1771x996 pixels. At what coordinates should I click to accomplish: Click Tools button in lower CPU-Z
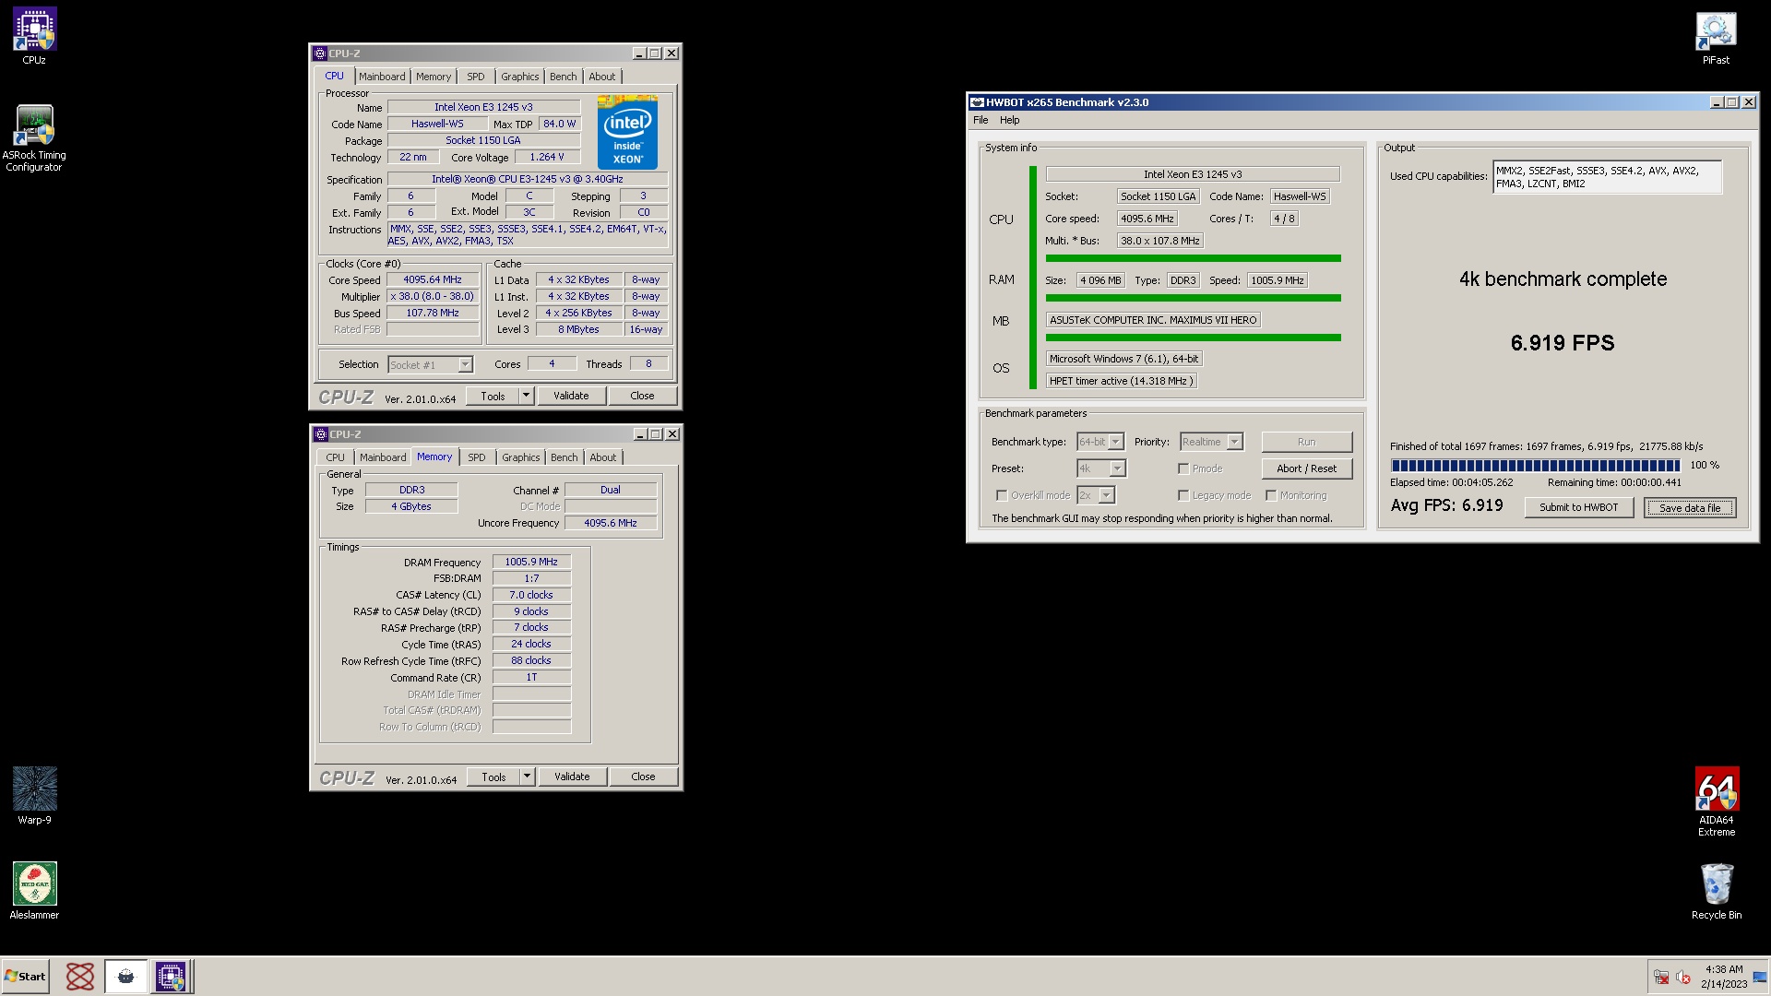tap(493, 777)
